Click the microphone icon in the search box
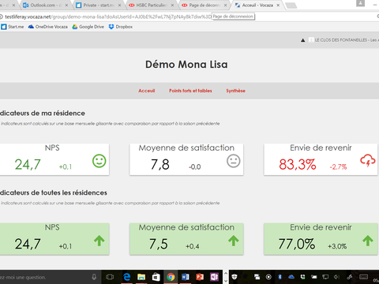Image resolution: width=379 pixels, height=284 pixels. tap(94, 277)
